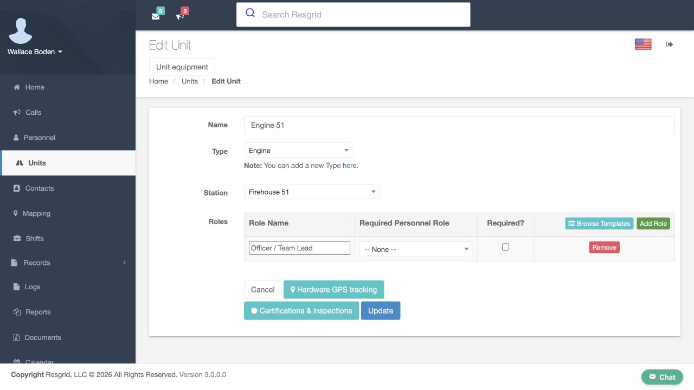The image size is (694, 390).
Task: Click the Documents file icon in sidebar
Action: pyautogui.click(x=16, y=337)
